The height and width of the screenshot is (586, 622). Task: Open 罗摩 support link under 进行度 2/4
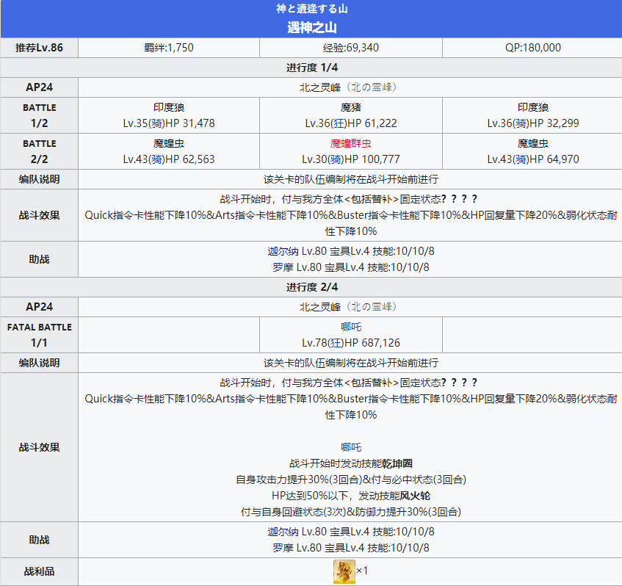click(283, 548)
